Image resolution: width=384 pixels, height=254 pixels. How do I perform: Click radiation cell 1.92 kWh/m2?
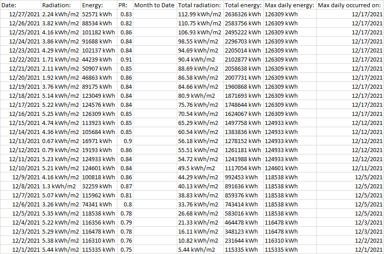click(x=61, y=77)
